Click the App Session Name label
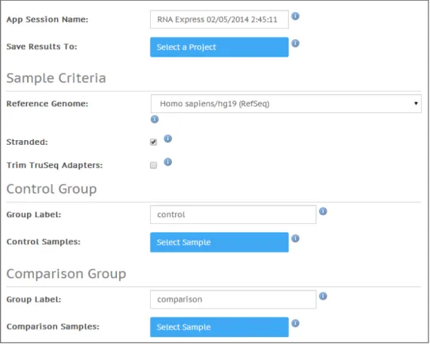Viewport: 430px width, 346px height. 48,20
